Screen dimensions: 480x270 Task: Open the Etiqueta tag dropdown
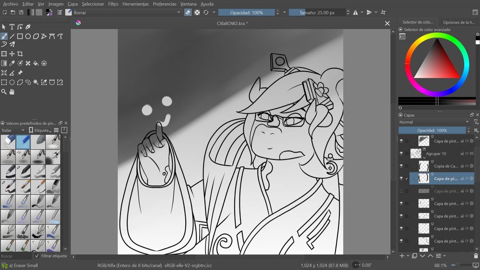tap(40, 130)
